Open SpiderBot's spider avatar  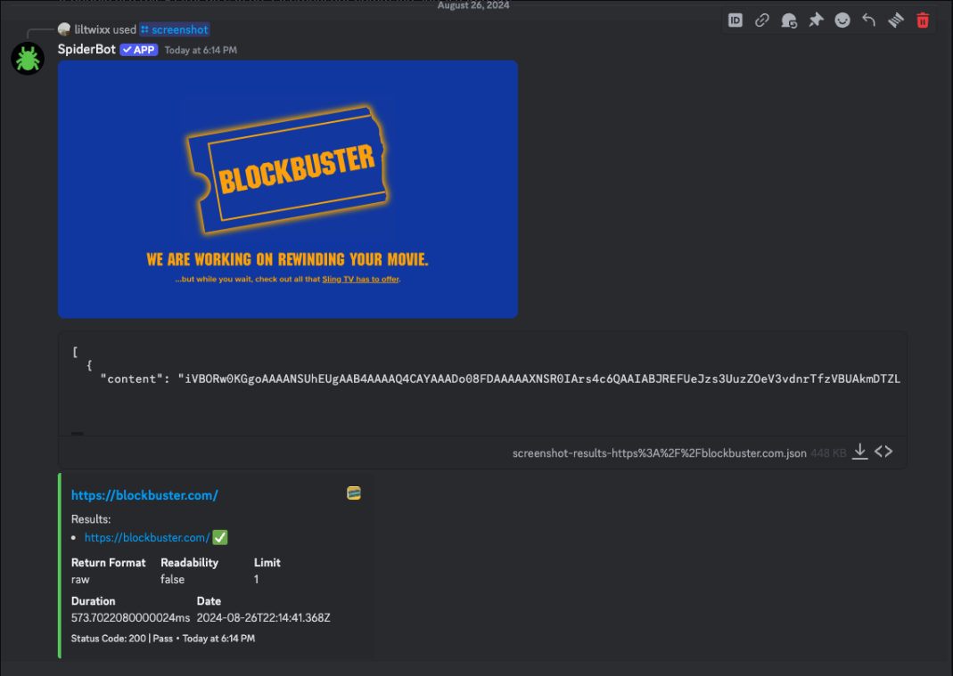(x=27, y=58)
